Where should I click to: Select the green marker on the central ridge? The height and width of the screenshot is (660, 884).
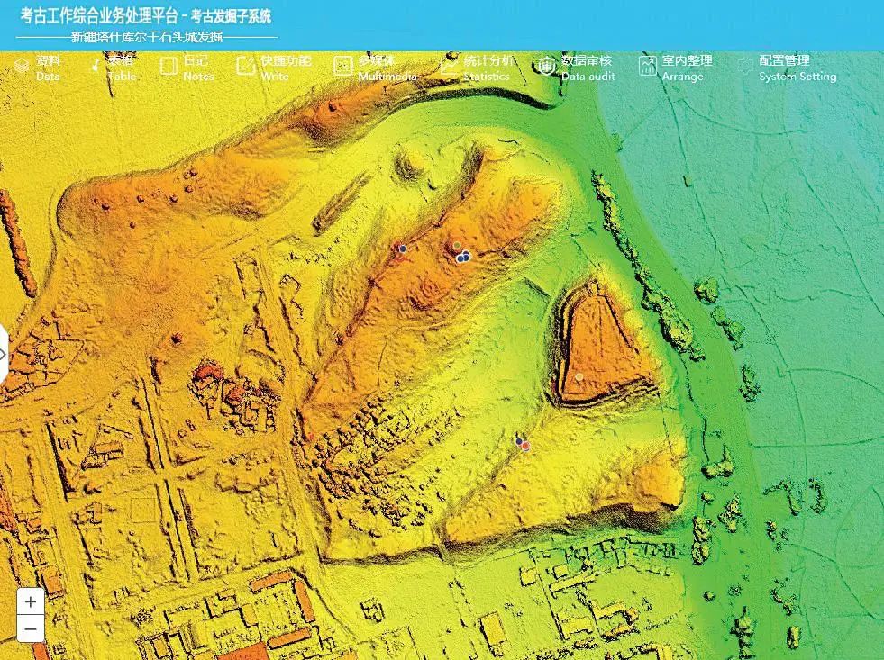[458, 246]
